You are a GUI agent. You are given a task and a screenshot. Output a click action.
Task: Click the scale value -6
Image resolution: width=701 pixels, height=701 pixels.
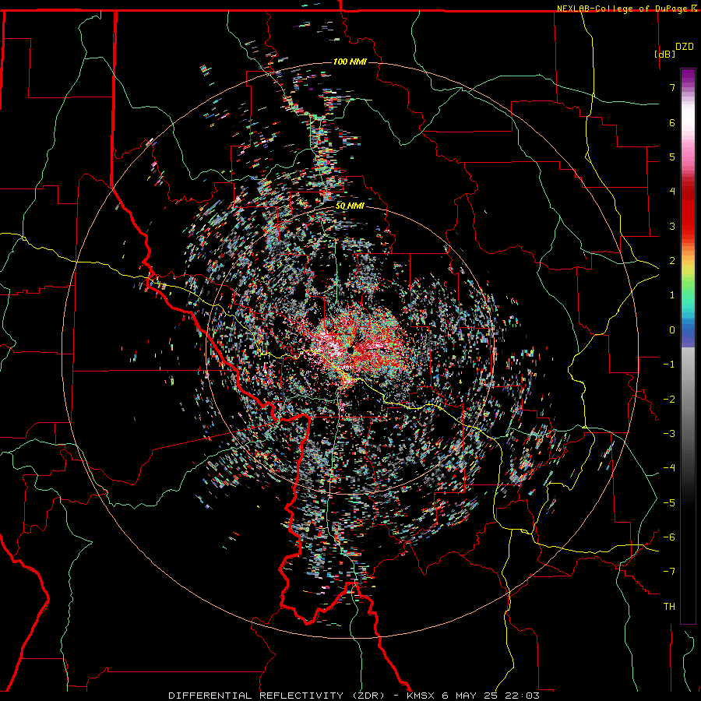[x=669, y=537]
